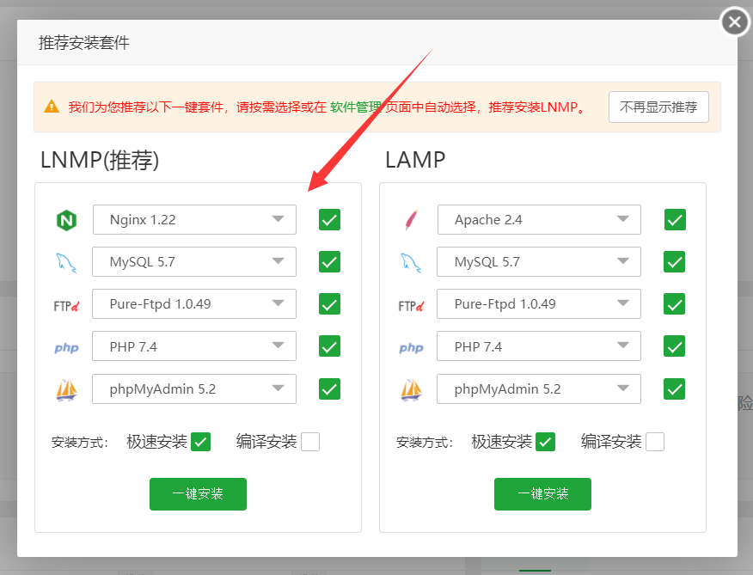Toggle 极速安装 checkbox in LNMP
753x575 pixels.
coord(201,442)
